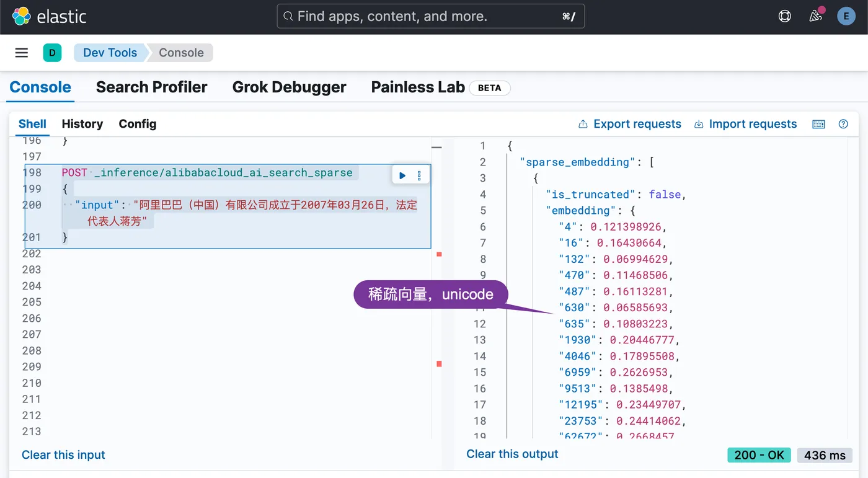Image resolution: width=868 pixels, height=478 pixels.
Task: Click Clear this output
Action: pos(512,454)
